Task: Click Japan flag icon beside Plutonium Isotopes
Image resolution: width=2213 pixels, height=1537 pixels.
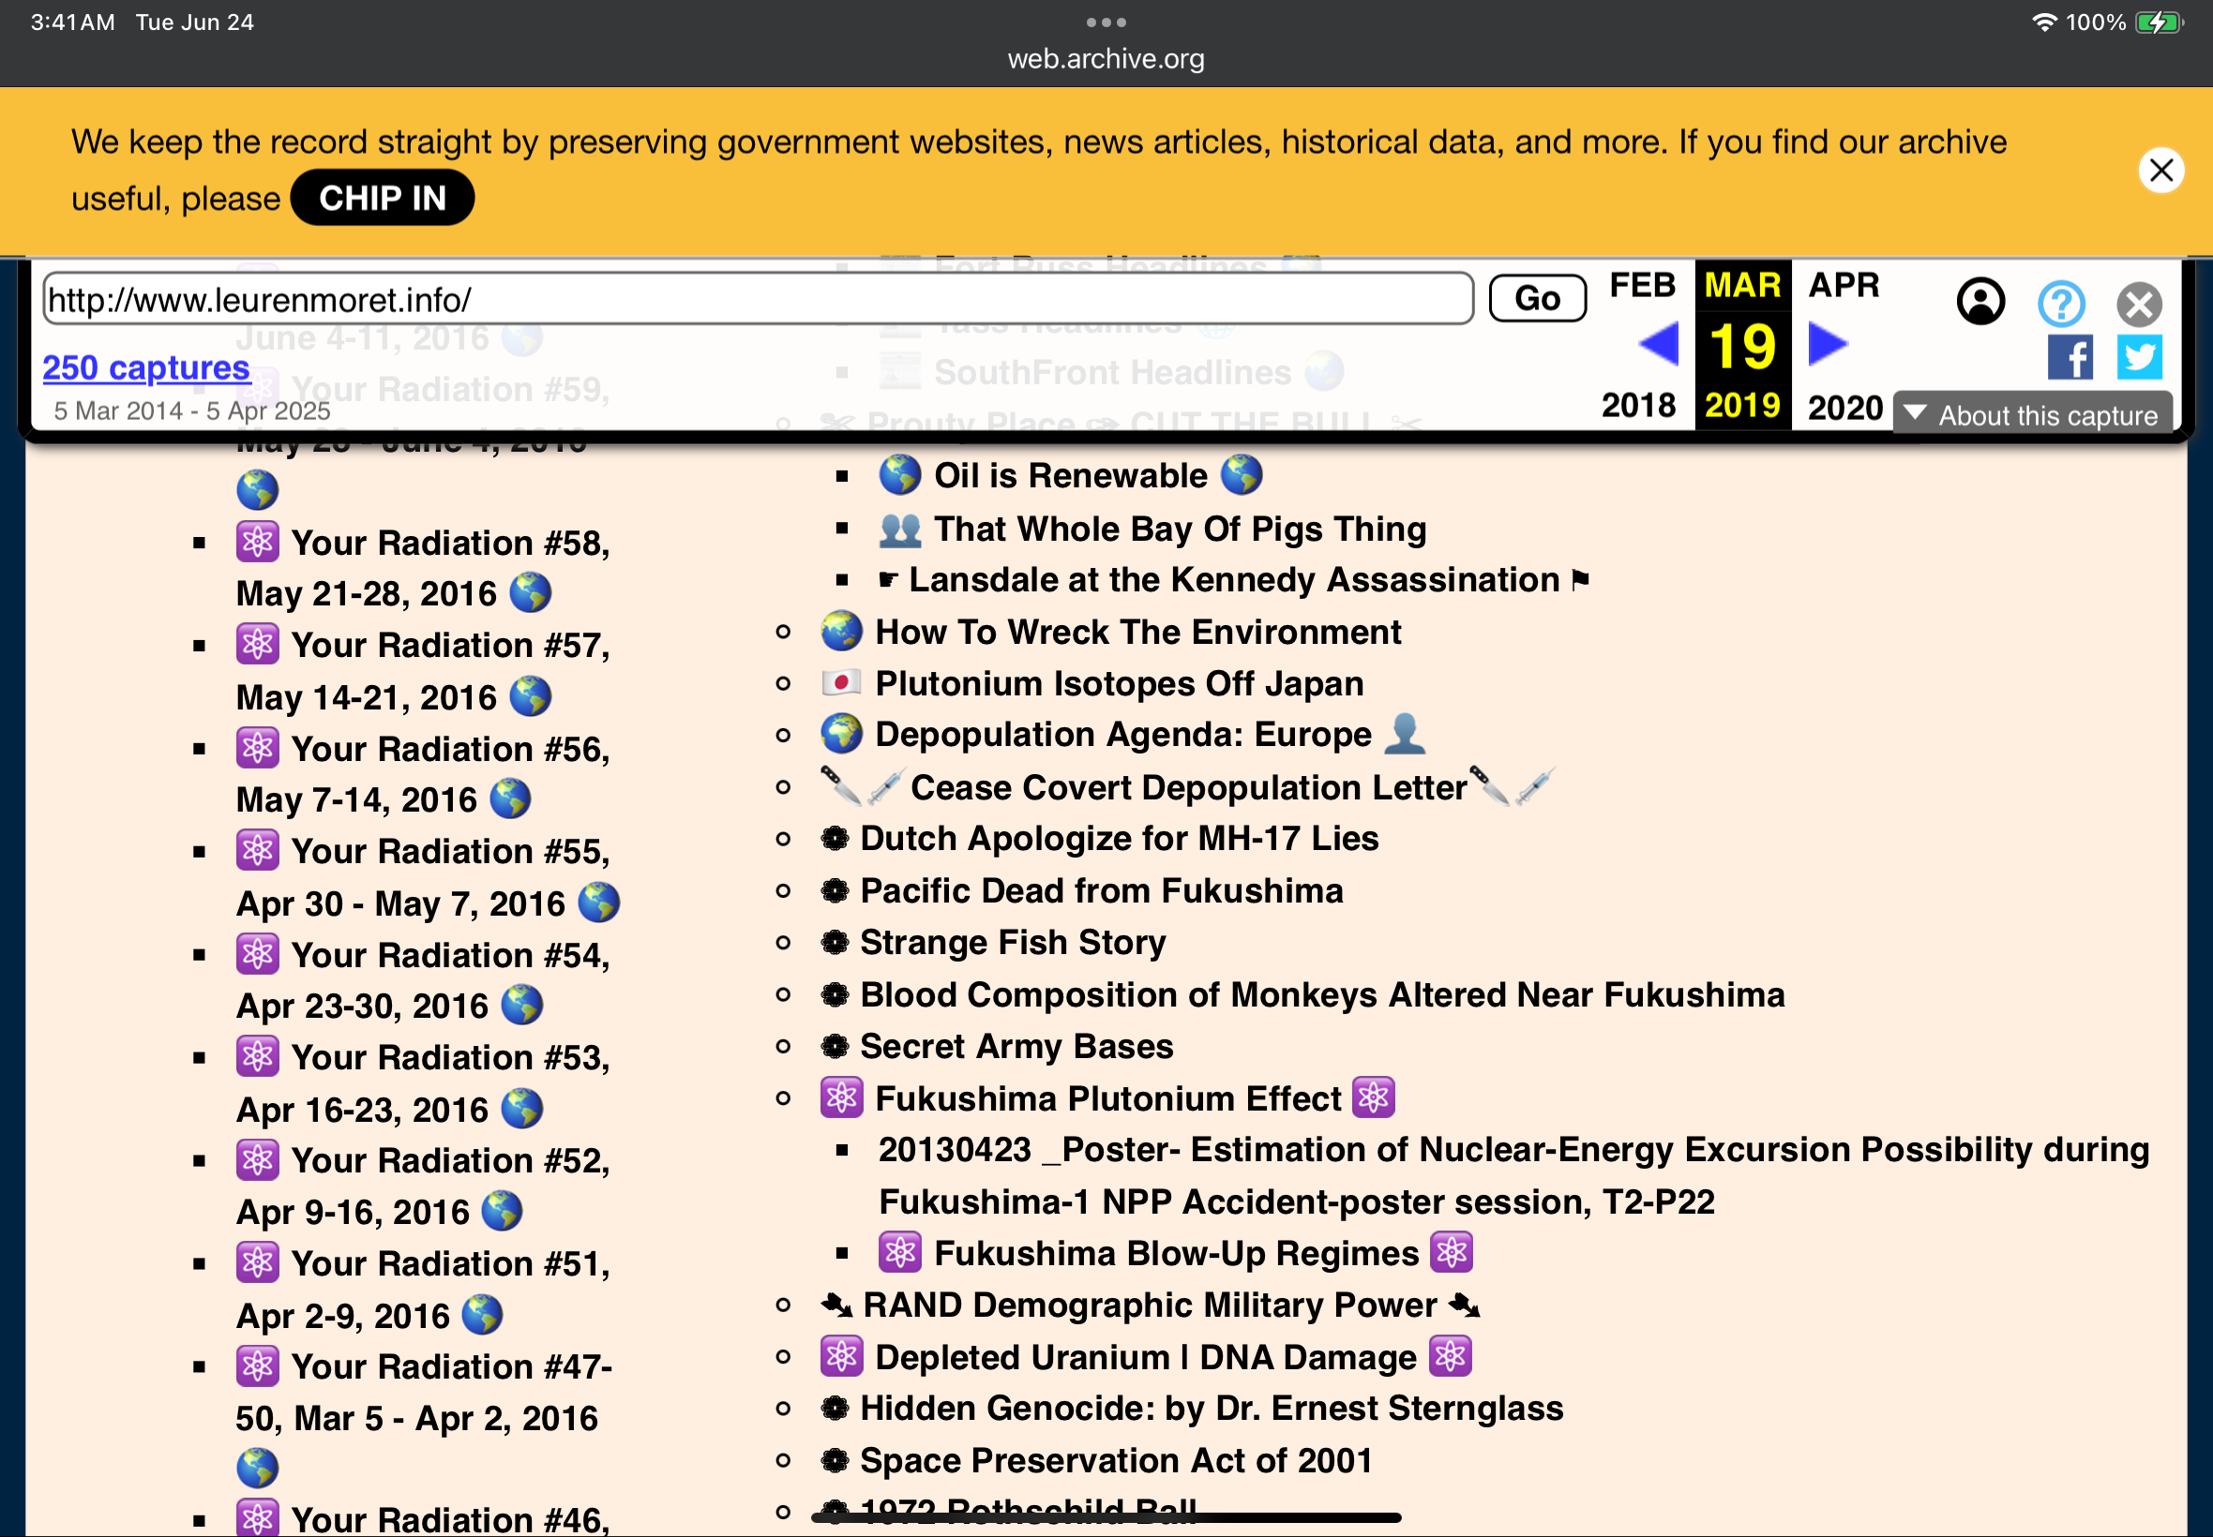Action: click(841, 683)
